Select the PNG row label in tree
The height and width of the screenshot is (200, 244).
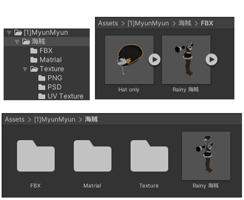pyautogui.click(x=55, y=78)
